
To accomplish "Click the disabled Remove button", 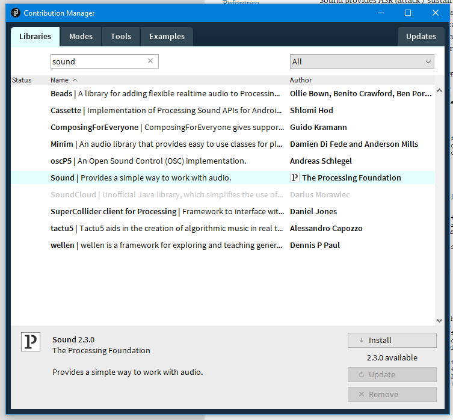I will click(x=392, y=394).
